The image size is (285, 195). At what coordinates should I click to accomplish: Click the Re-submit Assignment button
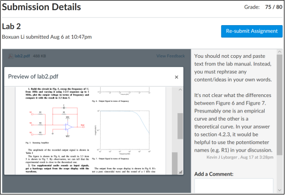point(252,31)
